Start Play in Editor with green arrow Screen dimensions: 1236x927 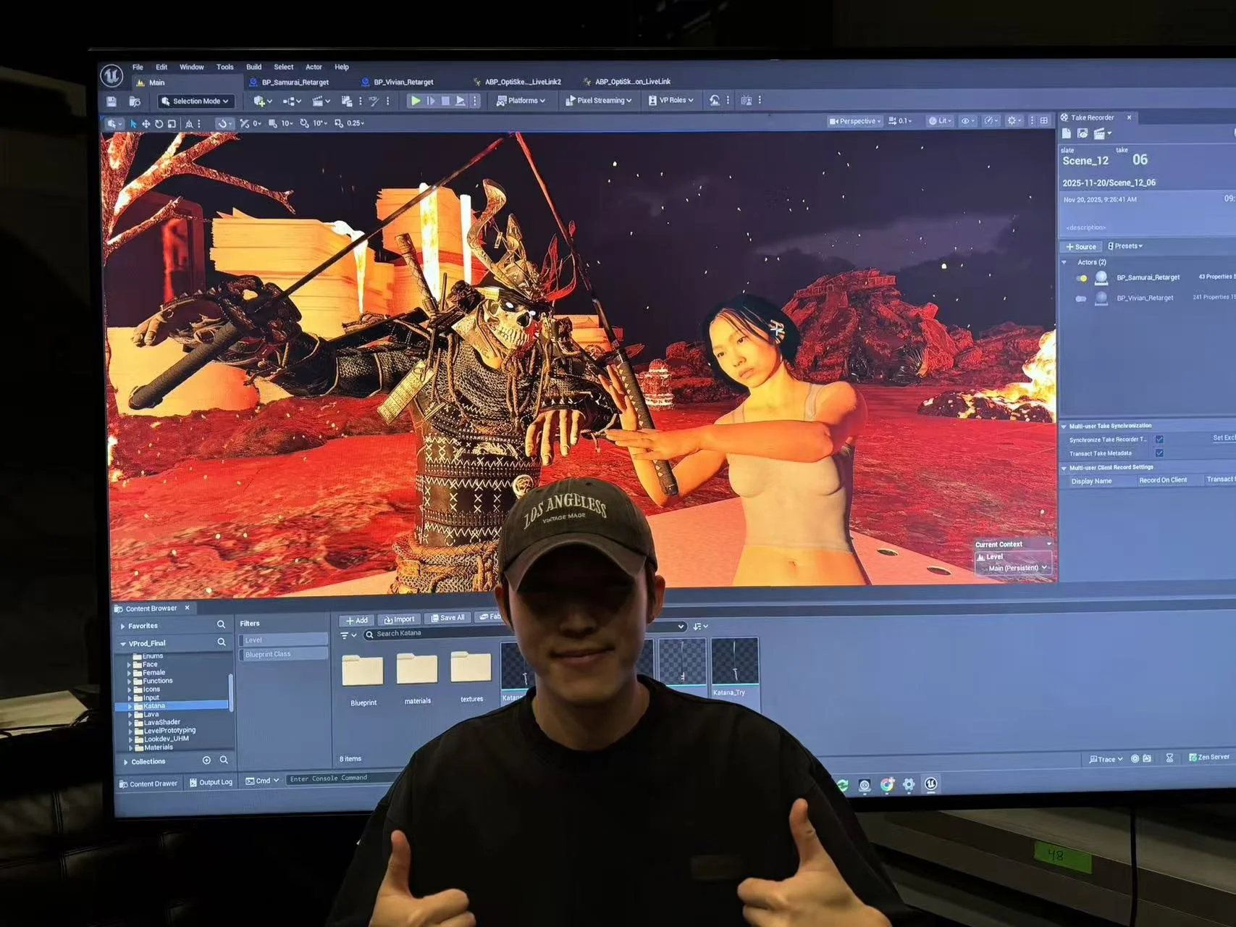pyautogui.click(x=416, y=101)
